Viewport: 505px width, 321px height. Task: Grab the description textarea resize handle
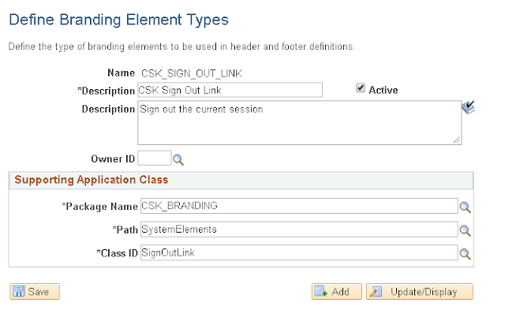pyautogui.click(x=457, y=140)
